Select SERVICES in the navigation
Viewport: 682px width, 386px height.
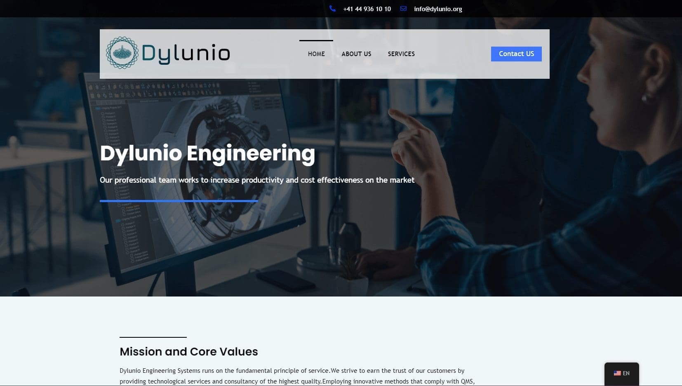click(x=401, y=54)
